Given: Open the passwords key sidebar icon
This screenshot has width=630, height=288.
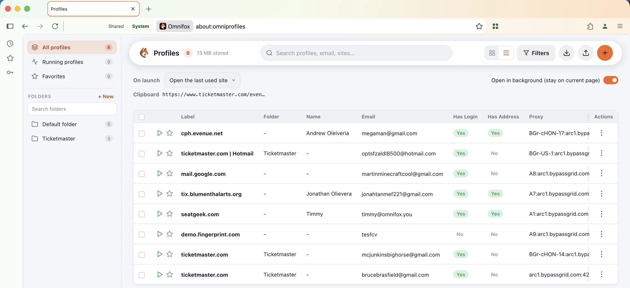Looking at the screenshot, I should (10, 72).
